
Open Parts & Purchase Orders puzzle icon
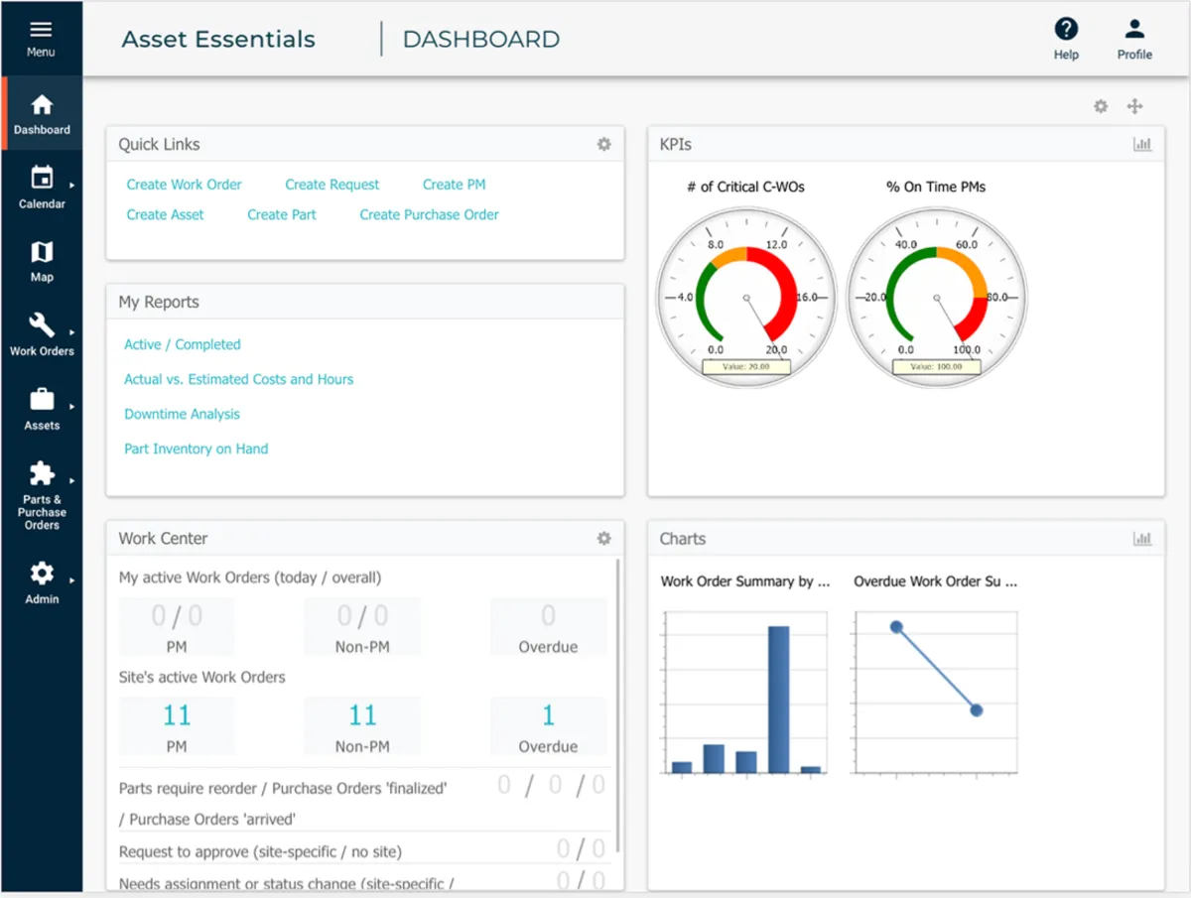point(42,473)
